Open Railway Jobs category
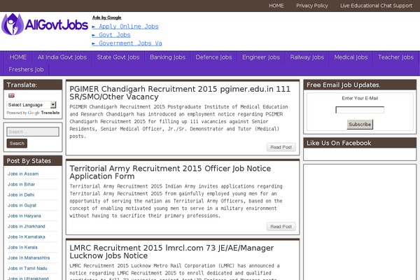The height and width of the screenshot is (280, 420). (x=307, y=57)
